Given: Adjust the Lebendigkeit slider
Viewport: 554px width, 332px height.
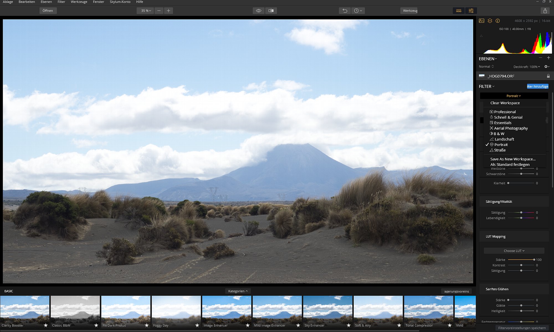Looking at the screenshot, I should [521, 218].
